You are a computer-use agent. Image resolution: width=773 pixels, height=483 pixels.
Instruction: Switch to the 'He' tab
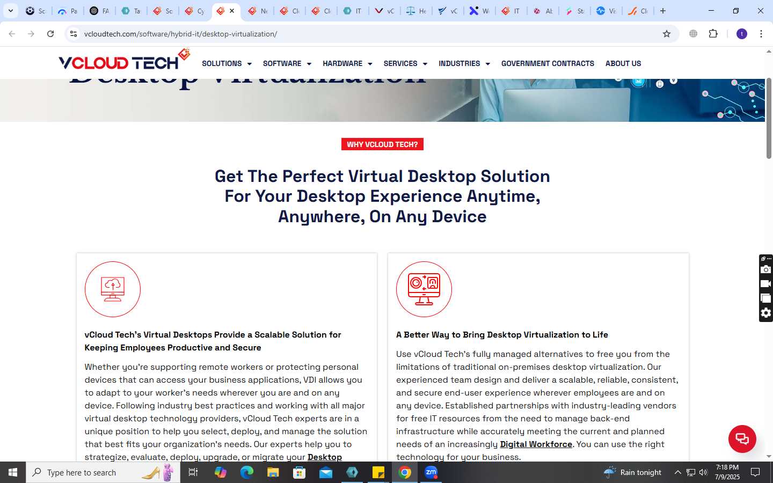[x=416, y=11]
